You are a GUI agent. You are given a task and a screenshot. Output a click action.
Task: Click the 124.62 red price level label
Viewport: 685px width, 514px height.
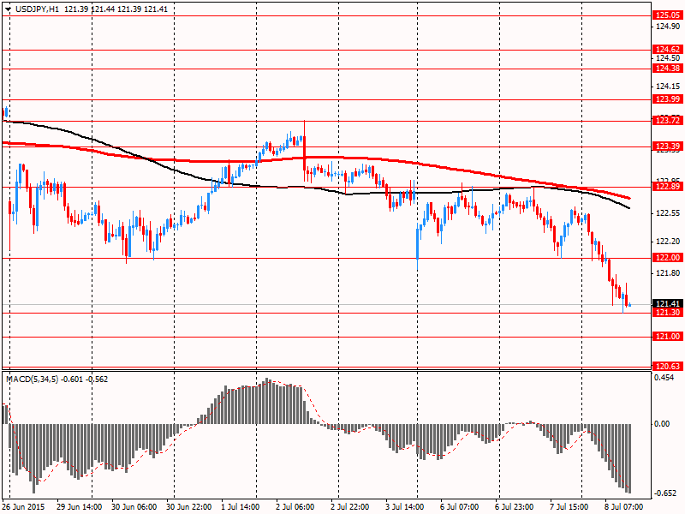668,50
